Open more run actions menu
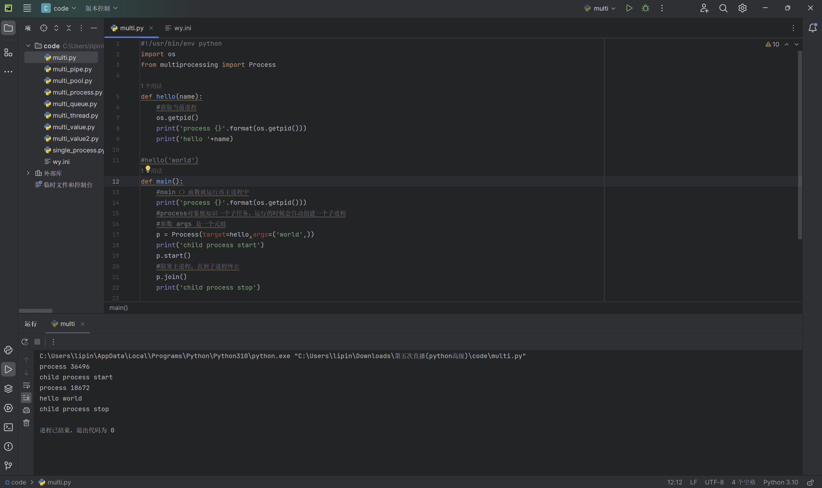Viewport: 822px width, 488px height. 662,8
